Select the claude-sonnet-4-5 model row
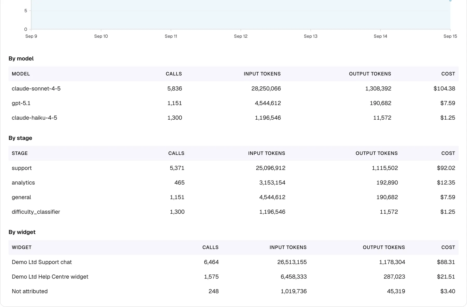Image resolution: width=467 pixels, height=307 pixels. coord(233,88)
